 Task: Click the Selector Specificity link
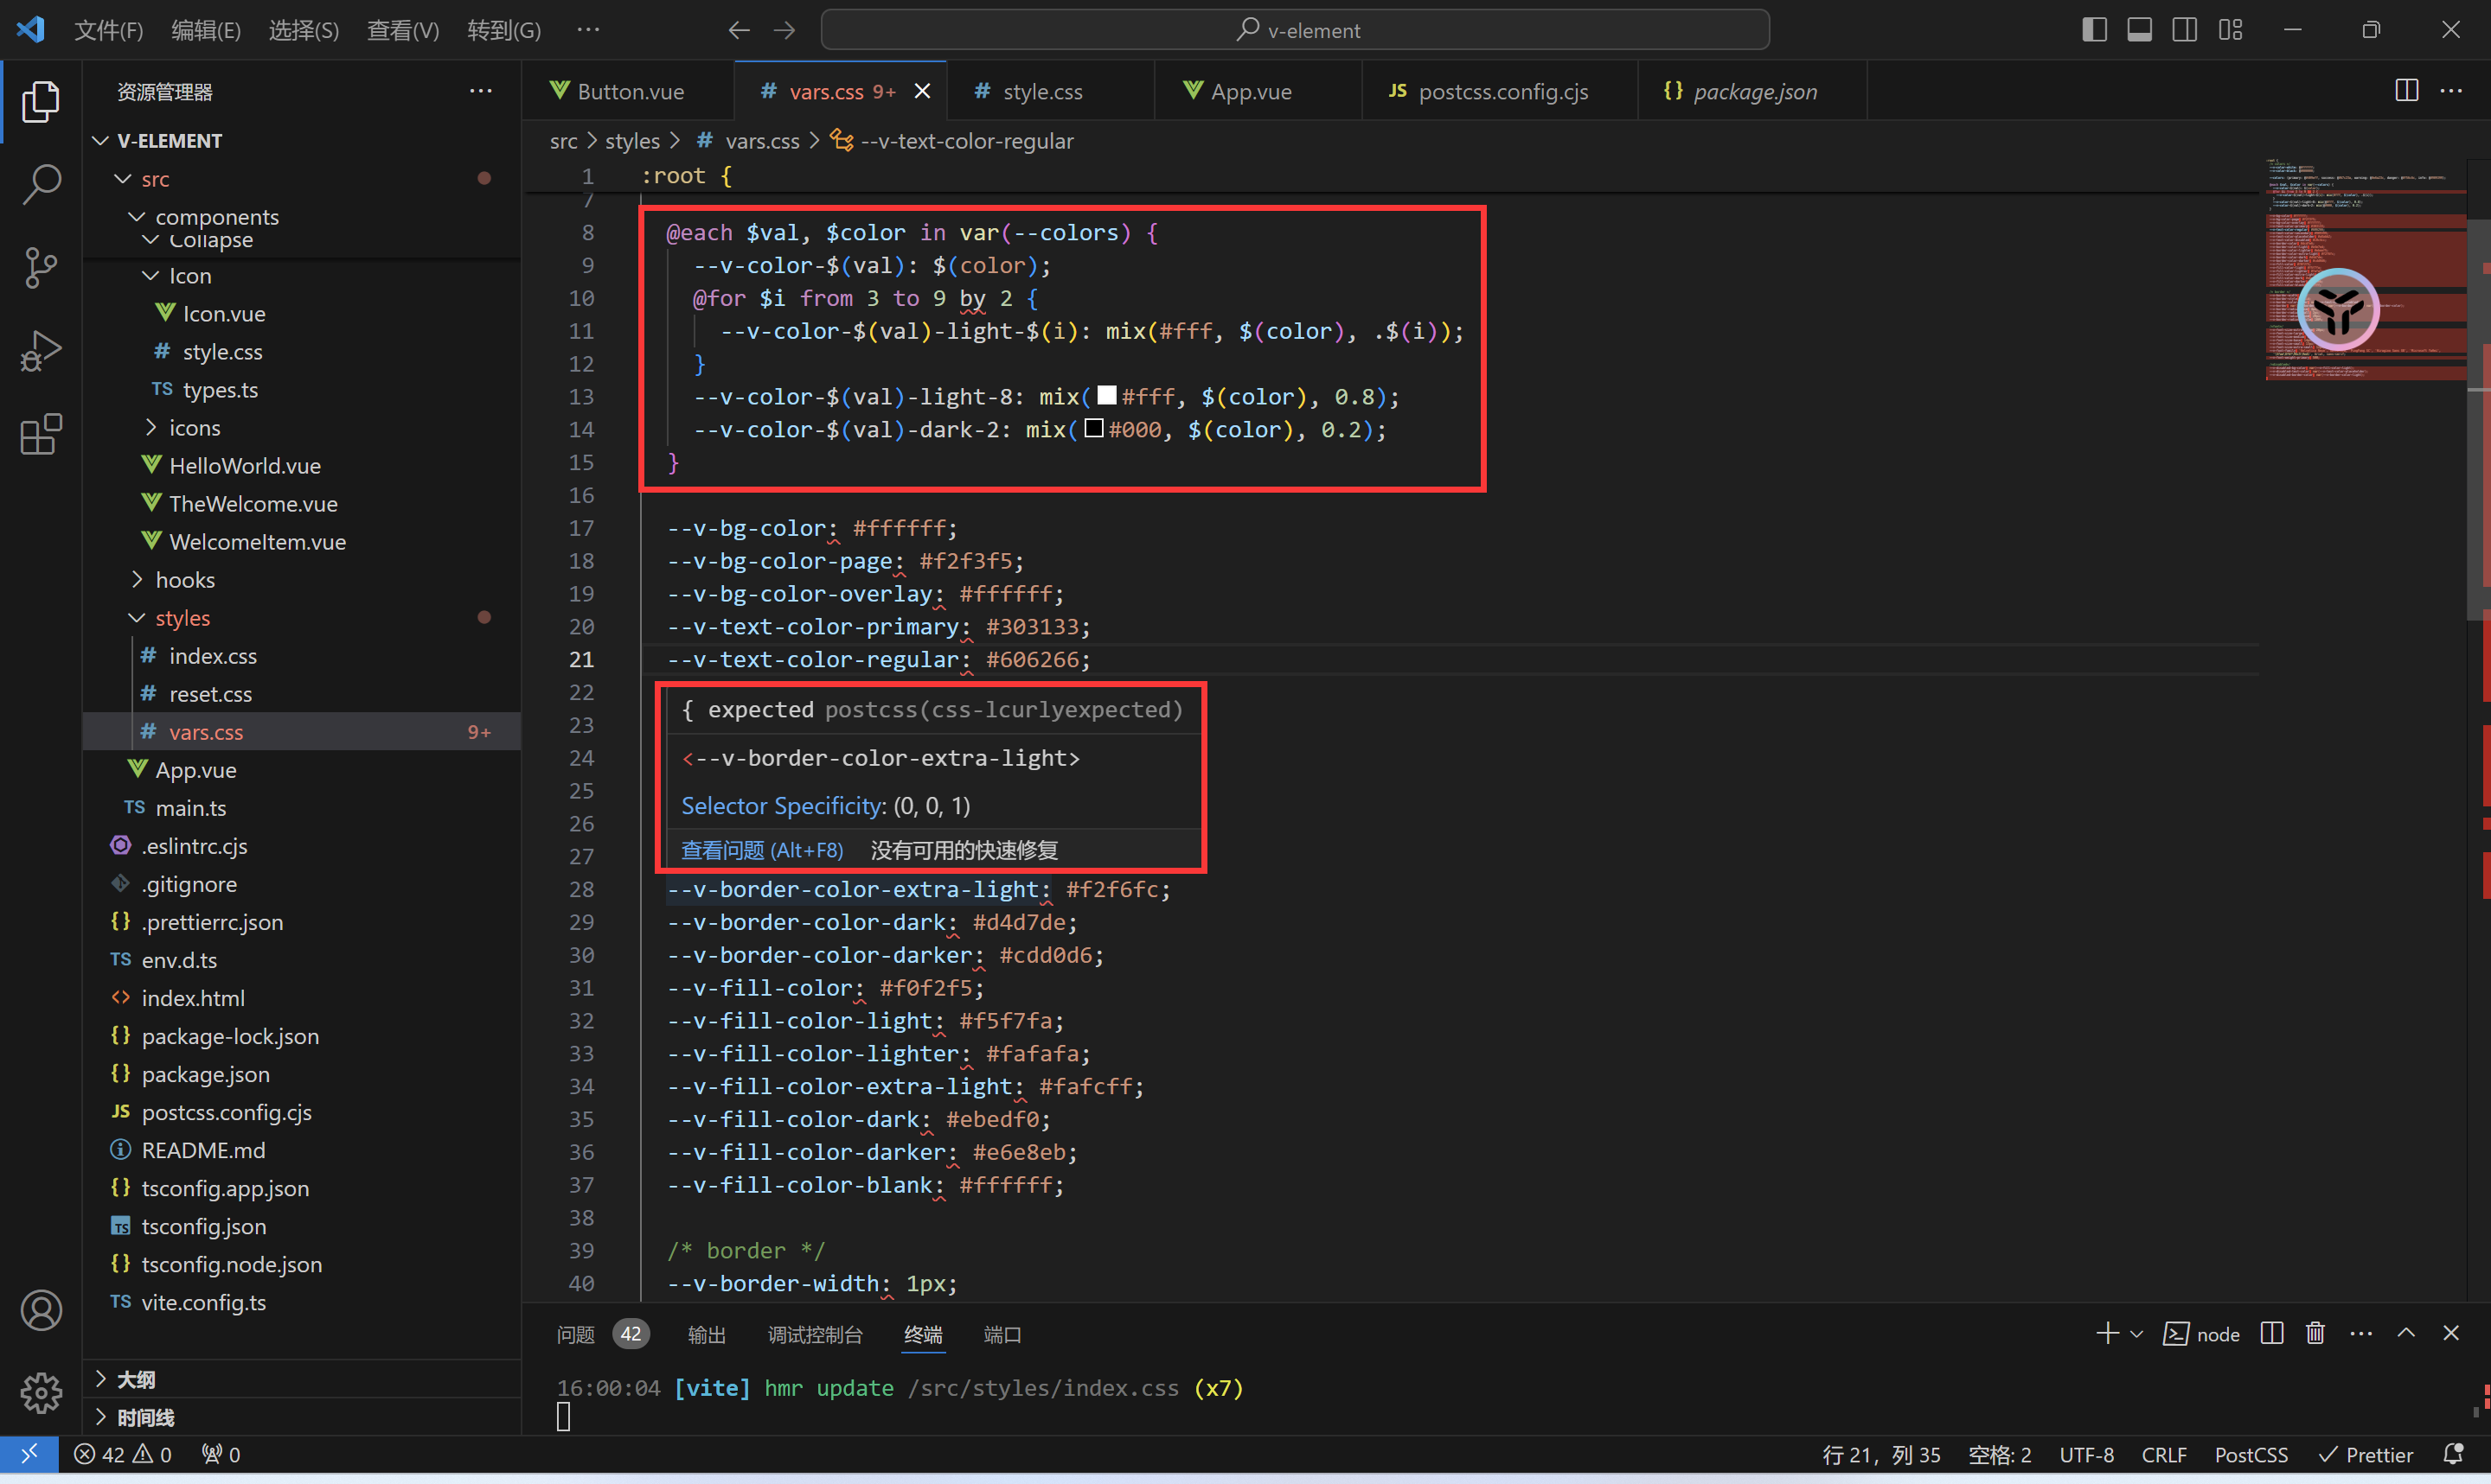pos(781,805)
